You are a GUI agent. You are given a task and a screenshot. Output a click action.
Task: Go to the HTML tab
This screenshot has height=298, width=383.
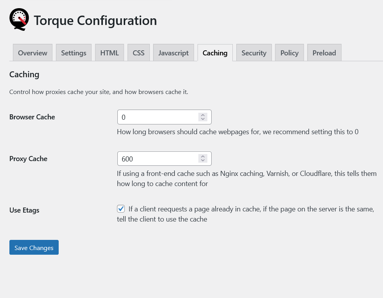tap(110, 53)
